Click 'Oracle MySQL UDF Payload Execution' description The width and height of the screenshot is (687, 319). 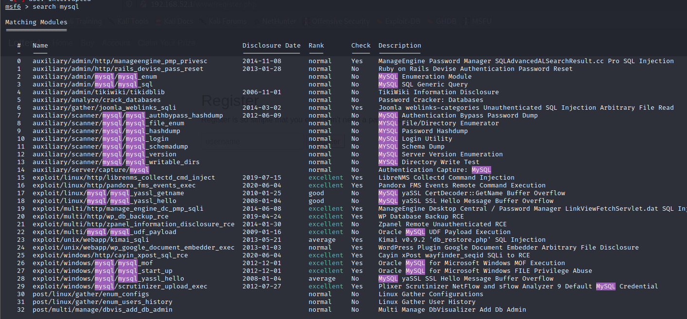[x=445, y=232]
